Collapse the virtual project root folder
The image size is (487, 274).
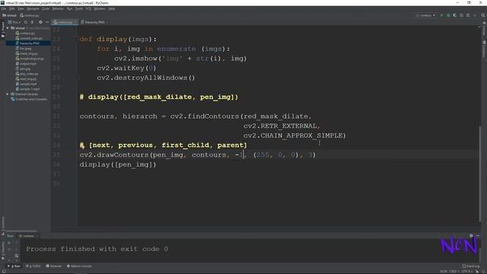point(8,28)
